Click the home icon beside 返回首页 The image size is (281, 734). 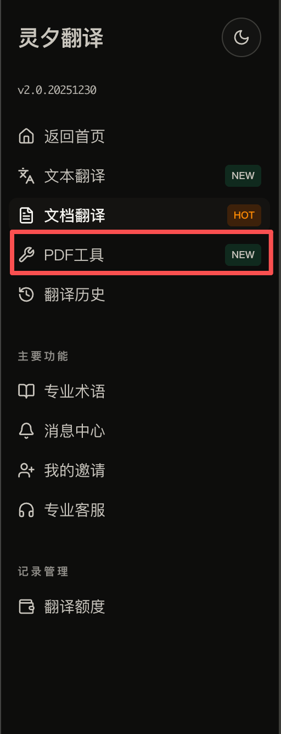point(26,136)
